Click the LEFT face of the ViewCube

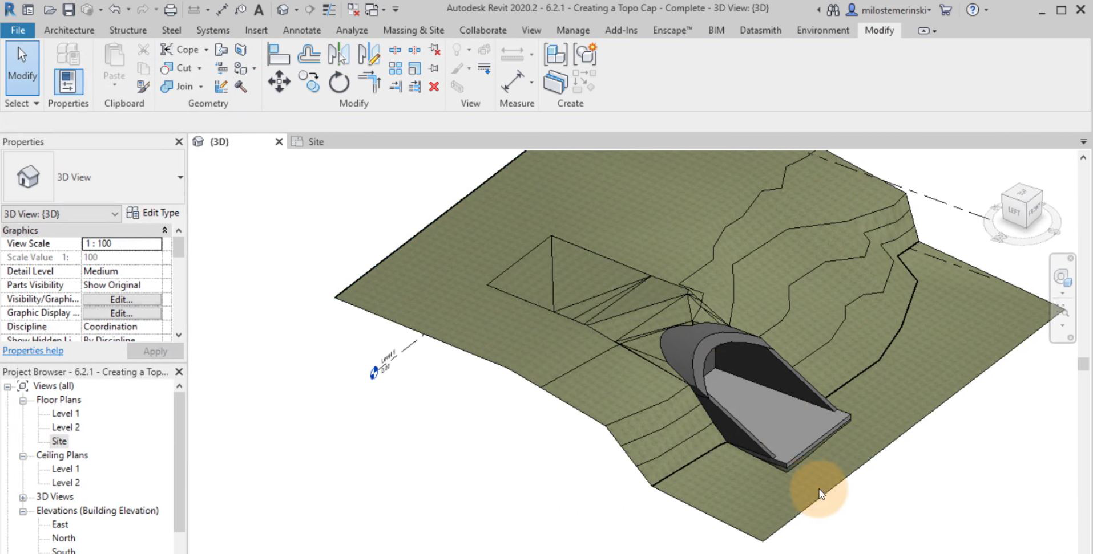[x=1015, y=211]
